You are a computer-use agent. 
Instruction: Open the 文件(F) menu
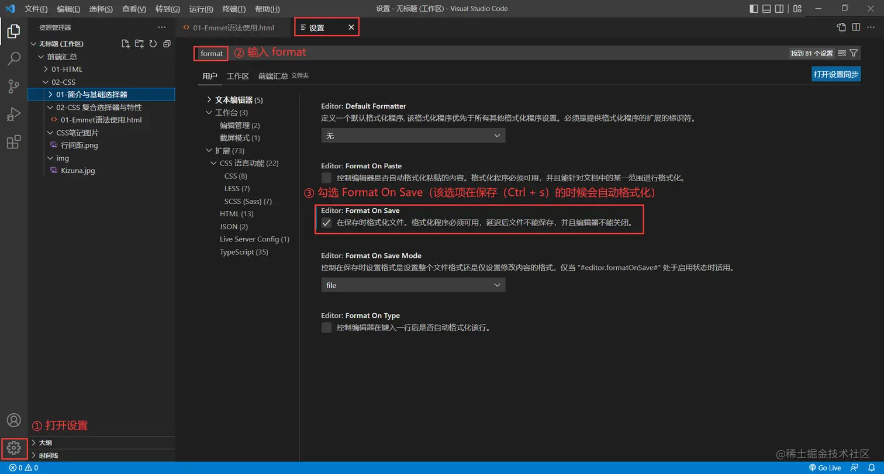tap(36, 9)
